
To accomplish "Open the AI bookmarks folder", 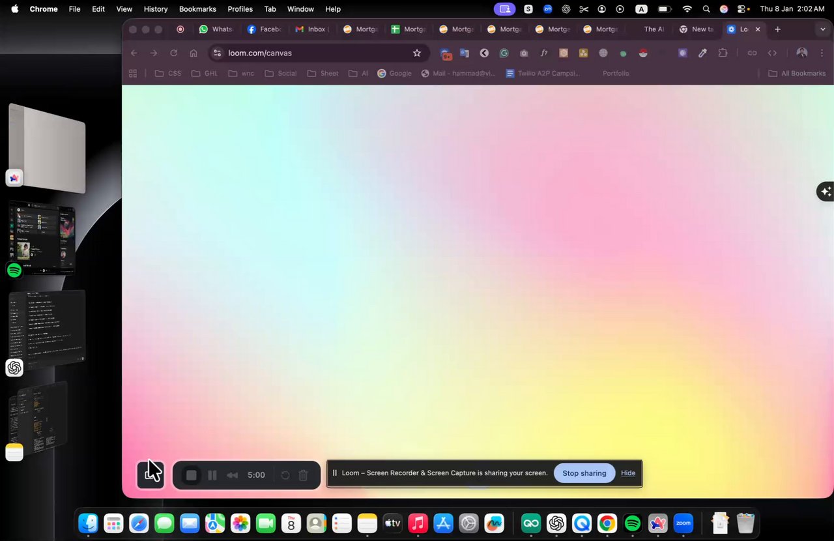I will pyautogui.click(x=358, y=74).
